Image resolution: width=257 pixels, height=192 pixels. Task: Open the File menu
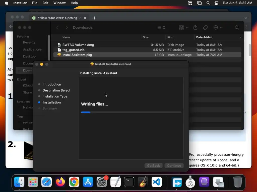pyautogui.click(x=34, y=3)
